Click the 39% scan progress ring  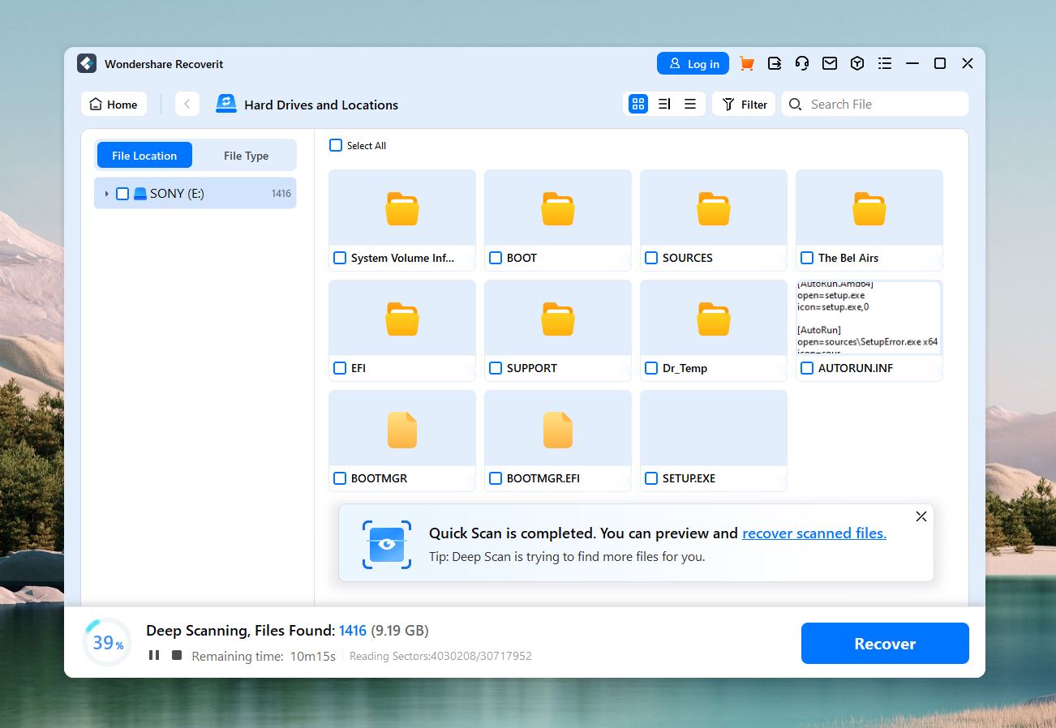click(x=107, y=642)
